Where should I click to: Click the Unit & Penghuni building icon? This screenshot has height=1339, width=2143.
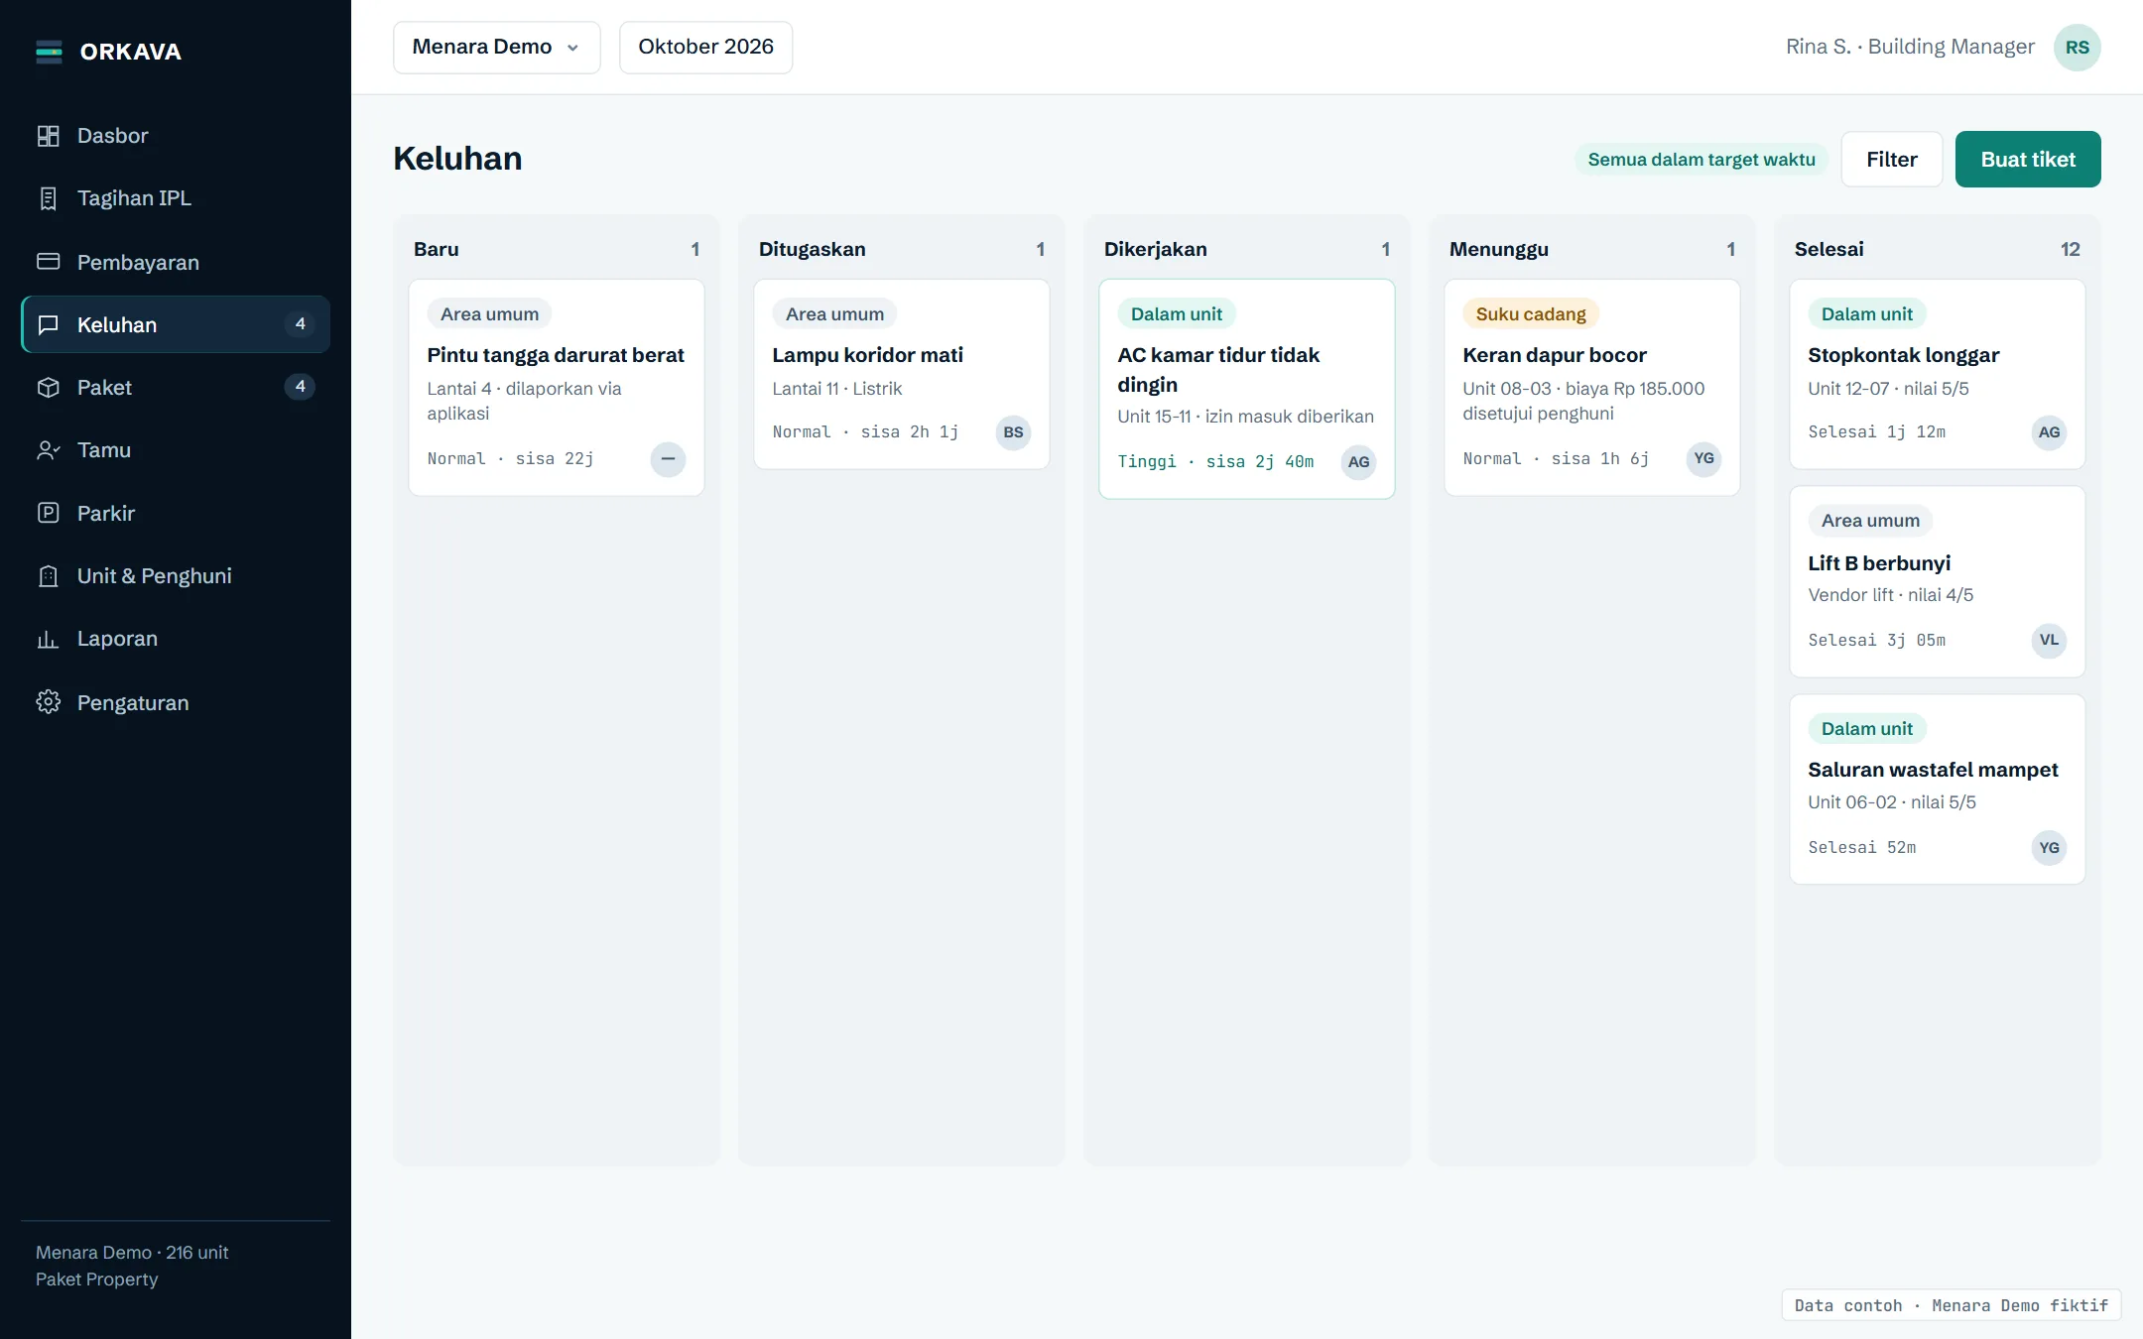pos(48,576)
